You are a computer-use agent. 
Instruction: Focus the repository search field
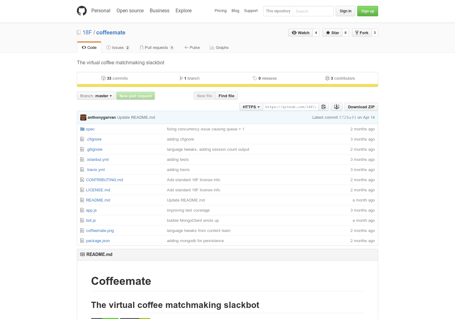coord(313,11)
